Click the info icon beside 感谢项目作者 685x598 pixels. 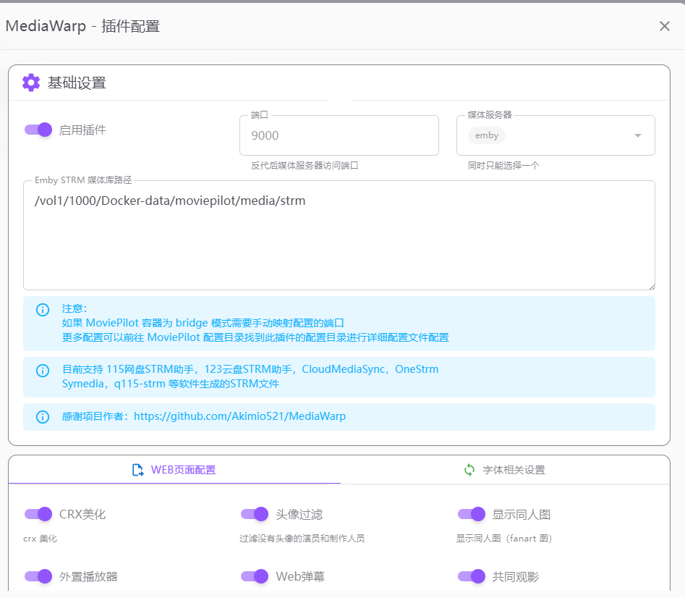point(43,417)
